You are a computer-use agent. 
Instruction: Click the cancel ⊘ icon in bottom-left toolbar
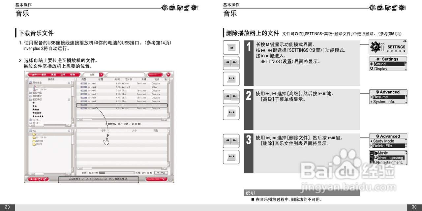45,179
